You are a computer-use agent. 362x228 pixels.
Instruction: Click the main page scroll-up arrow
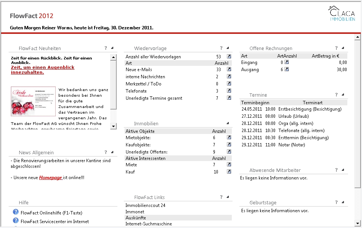(x=357, y=37)
